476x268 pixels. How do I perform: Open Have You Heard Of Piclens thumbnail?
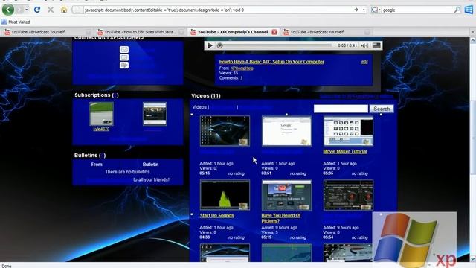(x=286, y=195)
